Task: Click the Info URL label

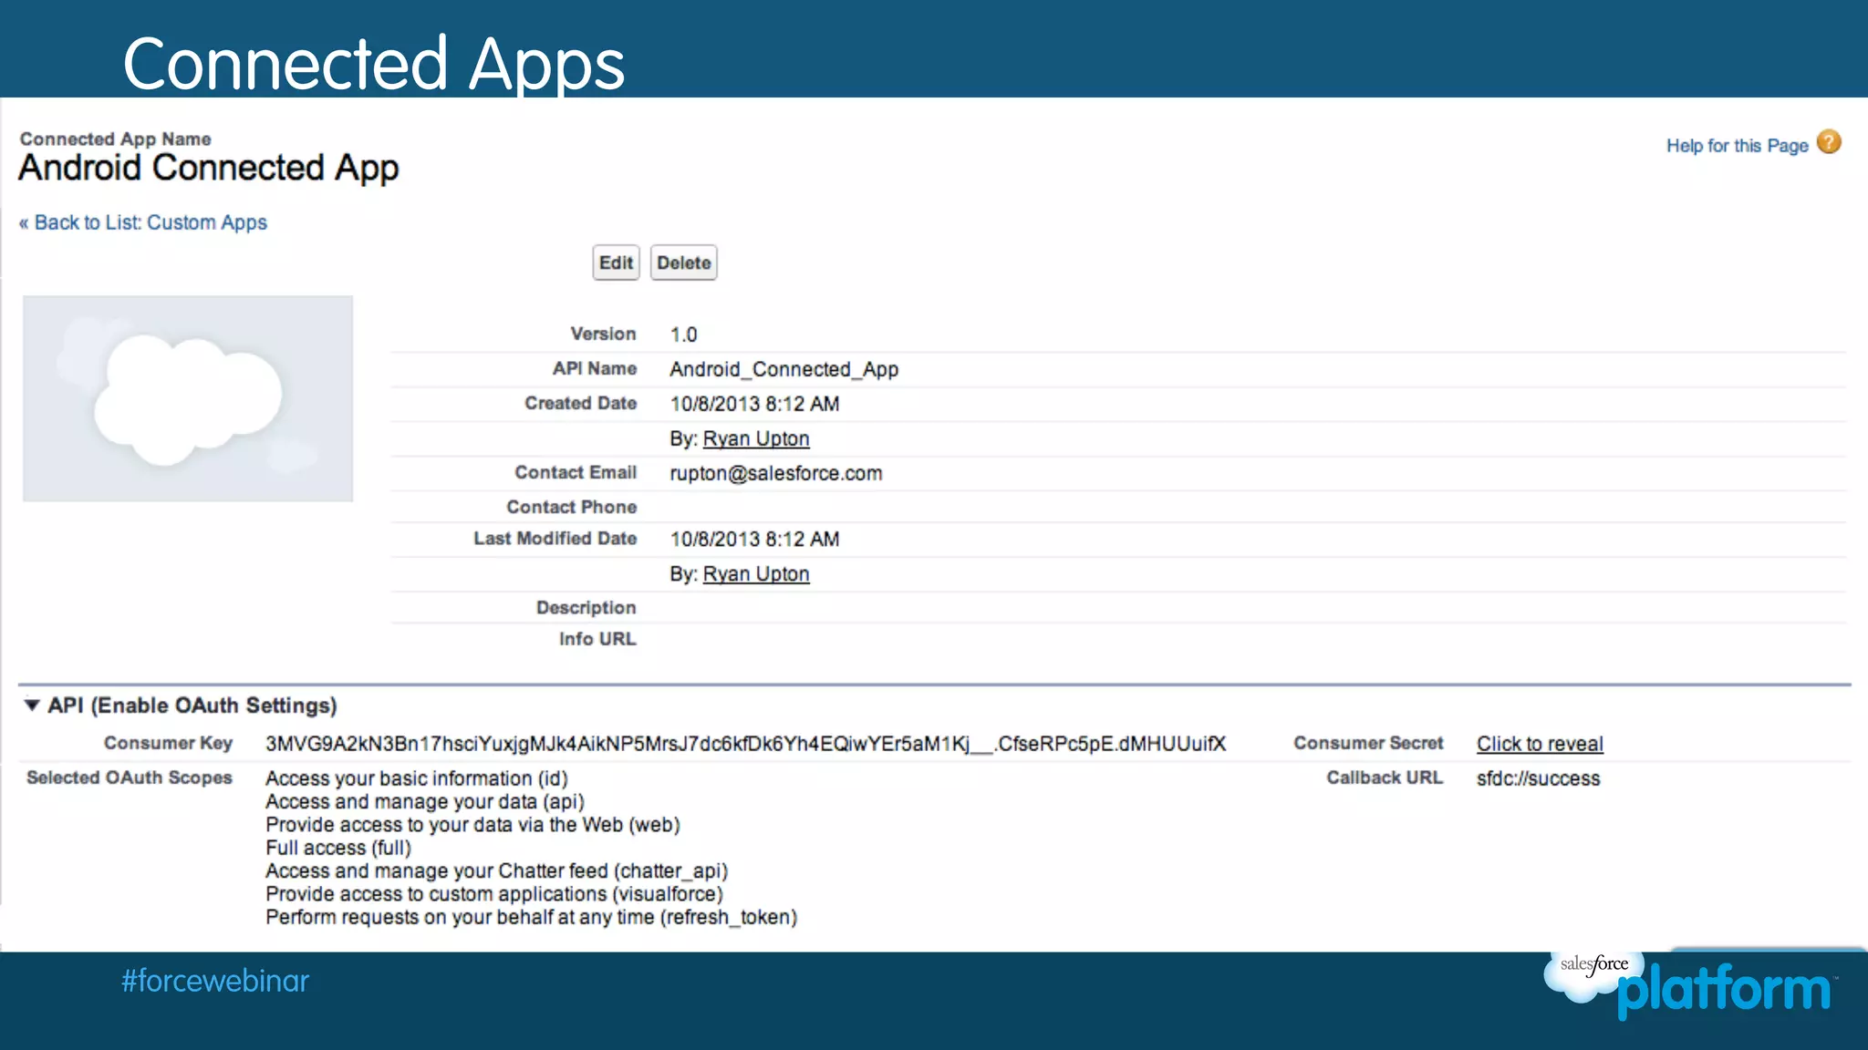Action: (x=597, y=639)
